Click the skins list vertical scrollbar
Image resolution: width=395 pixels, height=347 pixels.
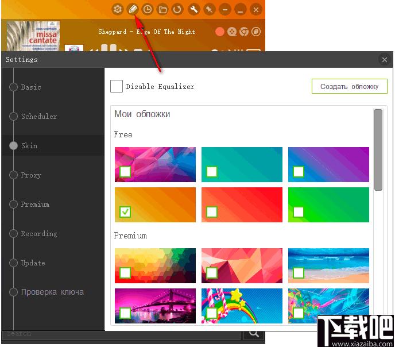pyautogui.click(x=378, y=150)
